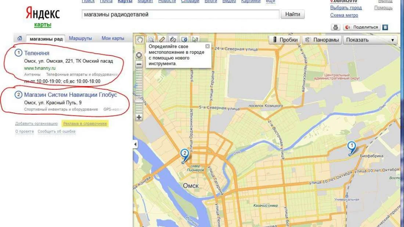Click the home icon tab

[20, 39]
